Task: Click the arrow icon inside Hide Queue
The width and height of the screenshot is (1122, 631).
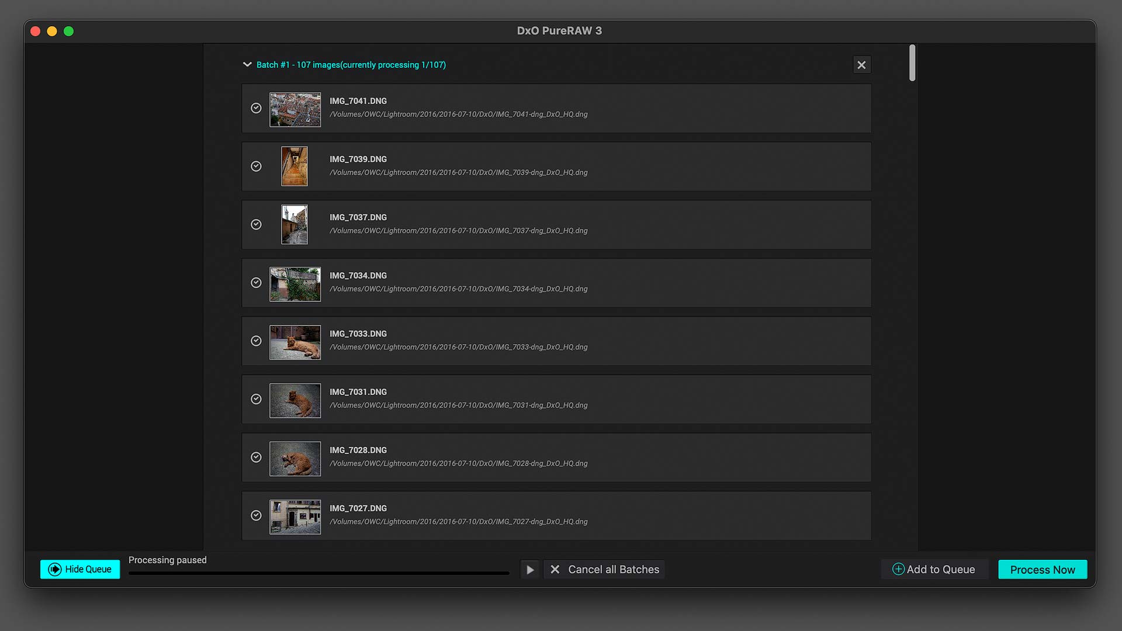Action: [x=54, y=569]
